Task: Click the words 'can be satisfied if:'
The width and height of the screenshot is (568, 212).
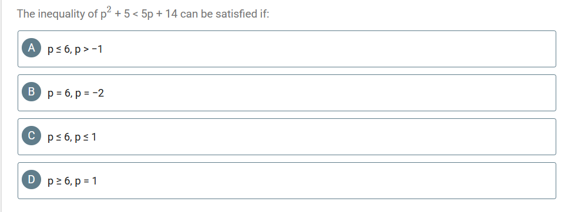Action: tap(225, 14)
